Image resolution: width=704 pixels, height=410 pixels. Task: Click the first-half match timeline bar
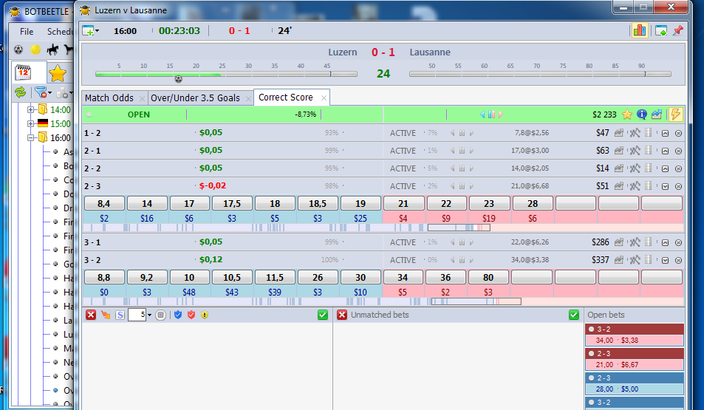point(226,74)
